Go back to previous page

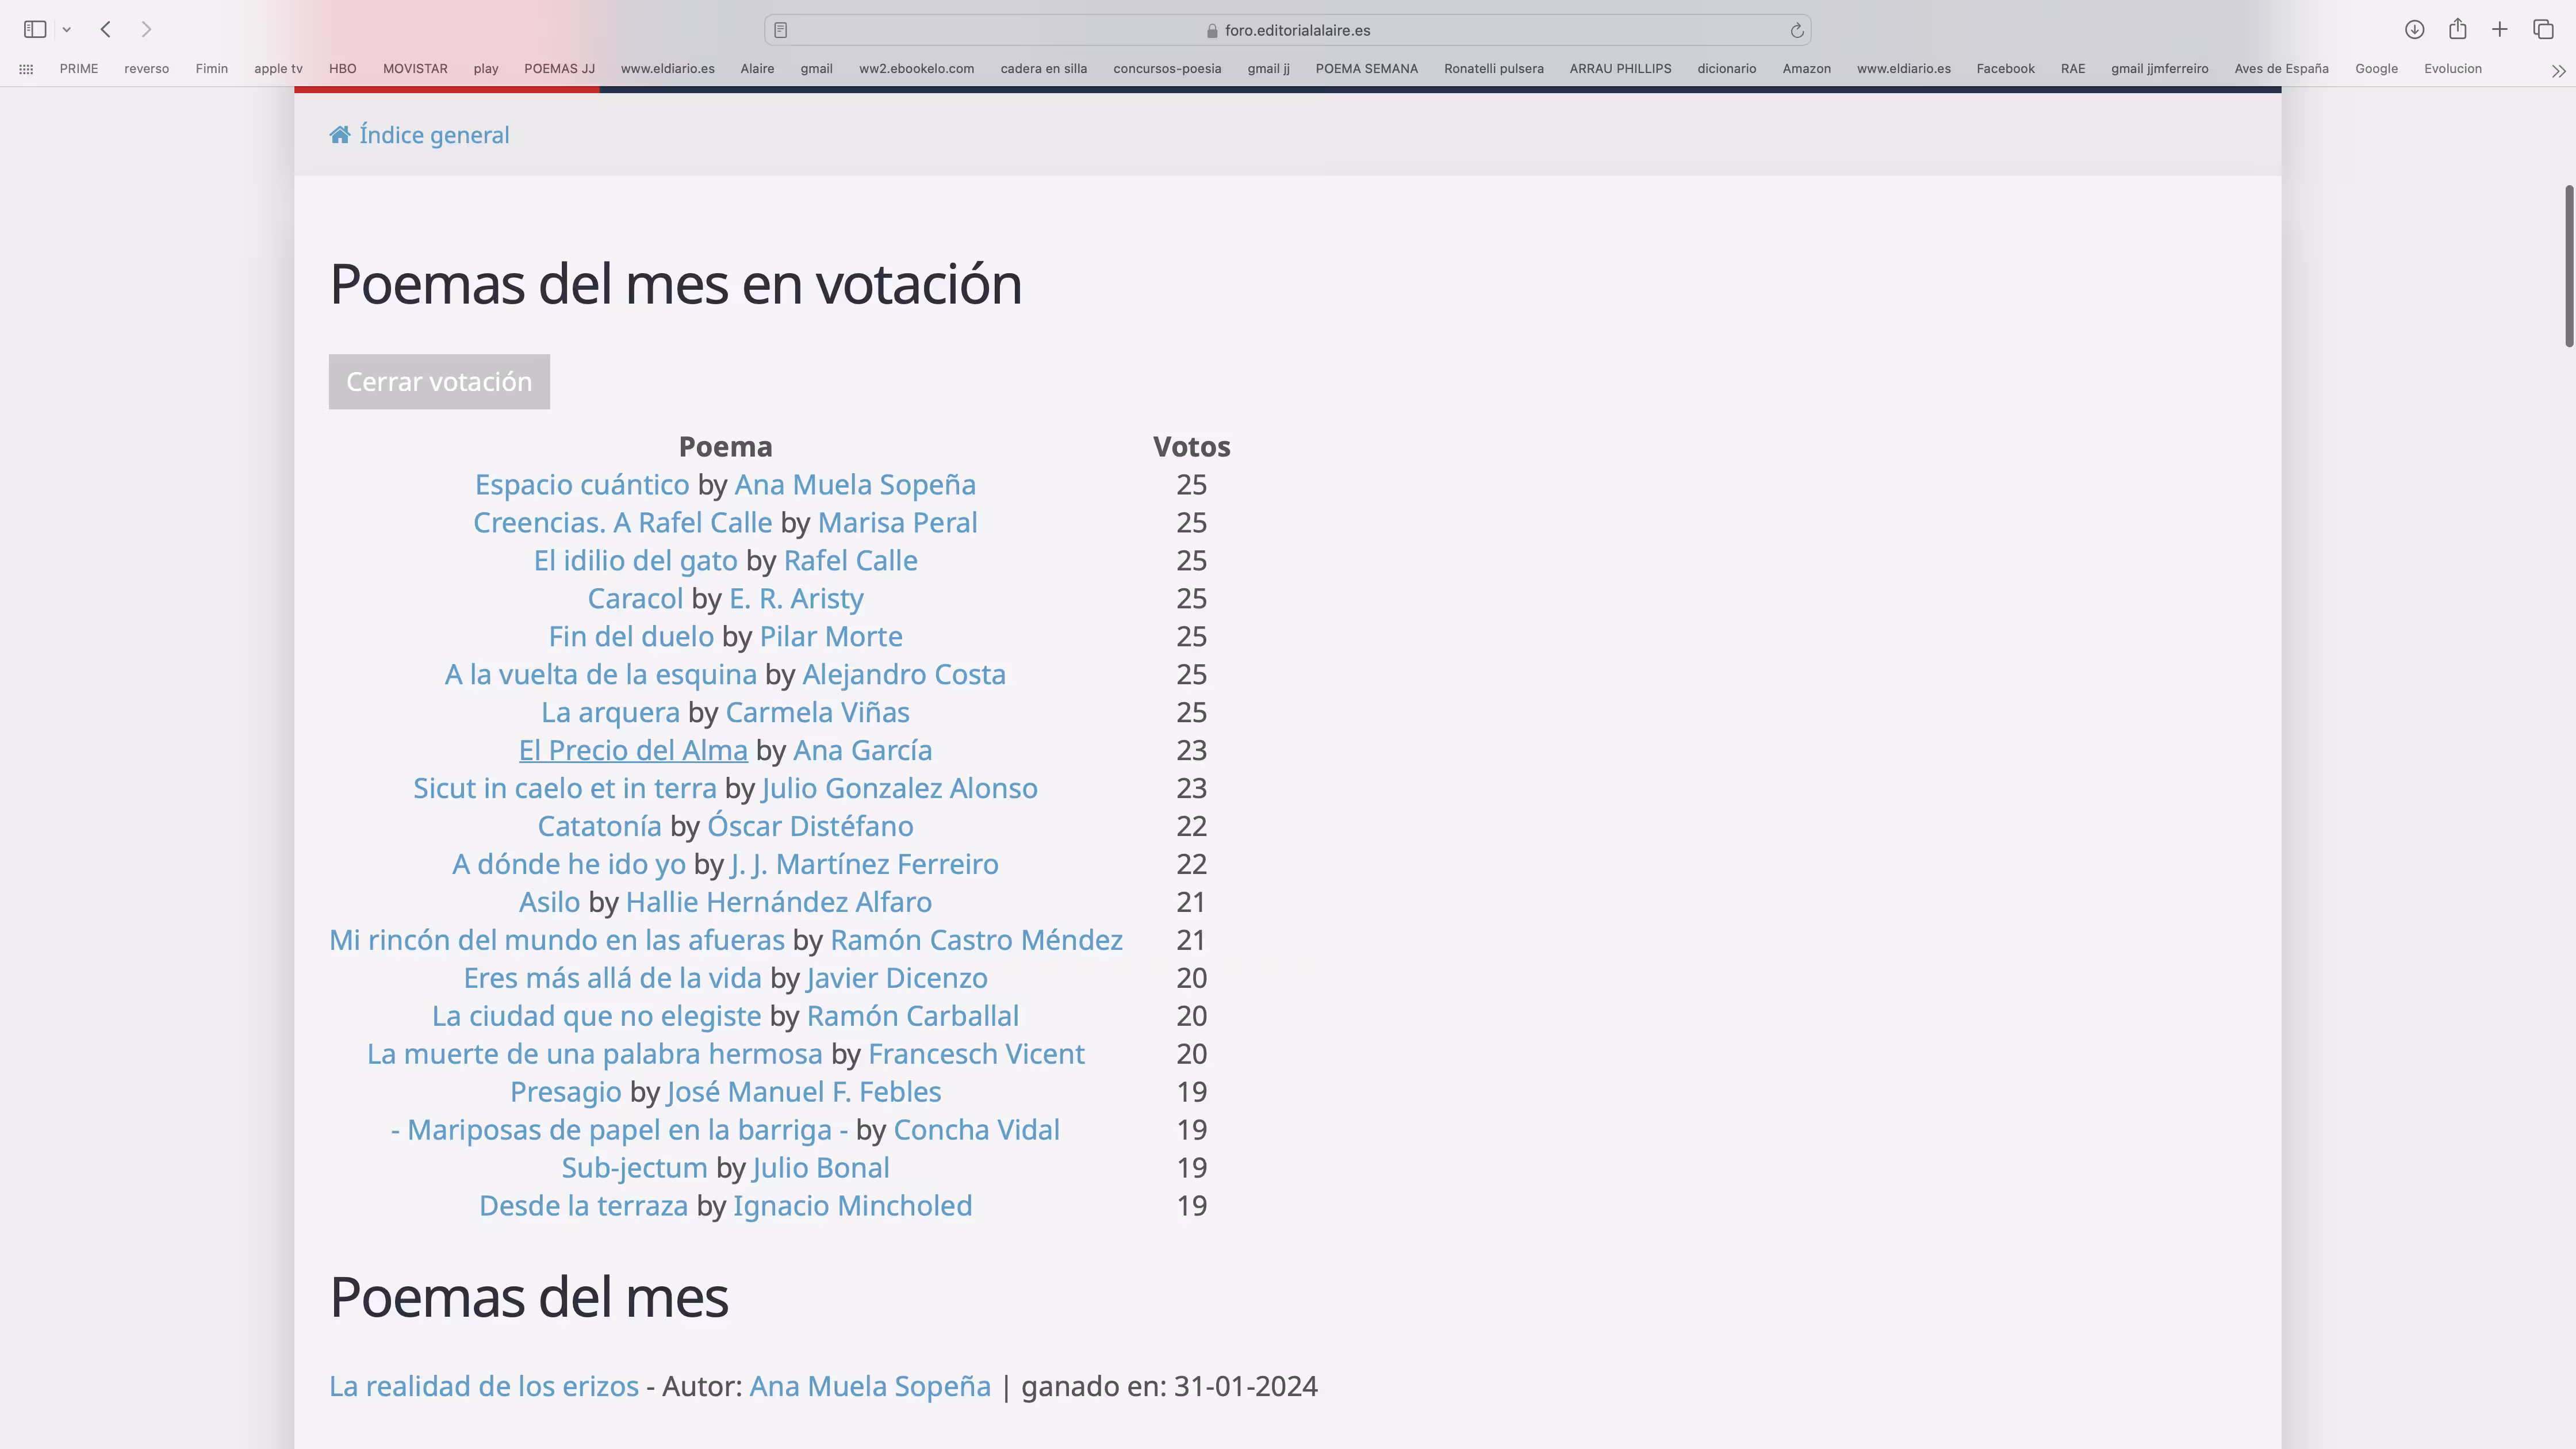tap(106, 29)
